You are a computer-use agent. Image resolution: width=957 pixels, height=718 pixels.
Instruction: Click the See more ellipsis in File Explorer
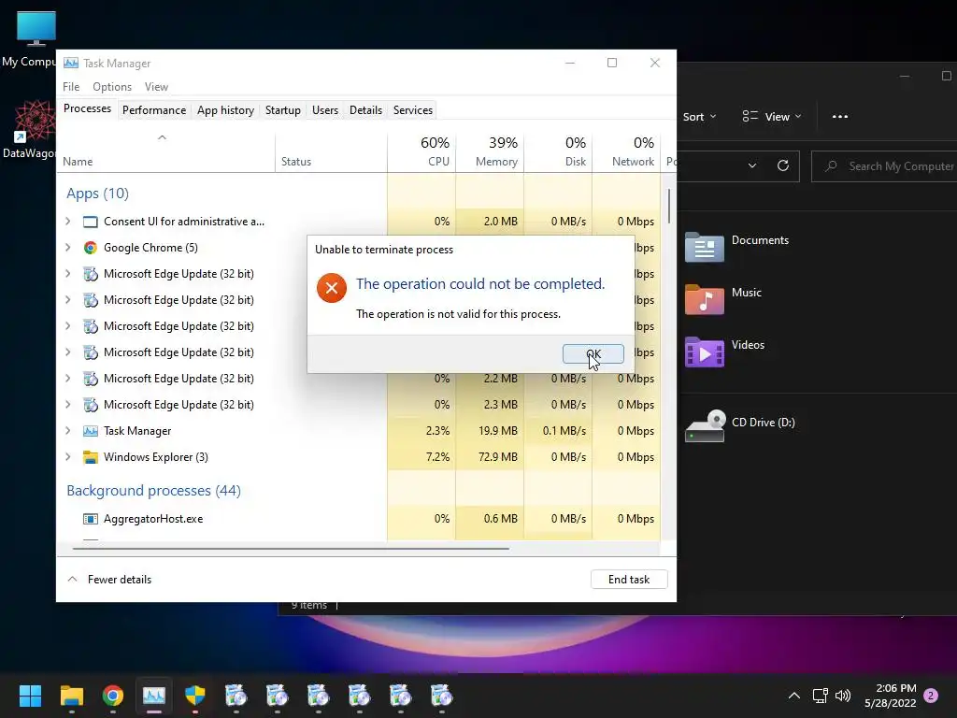[x=840, y=117]
